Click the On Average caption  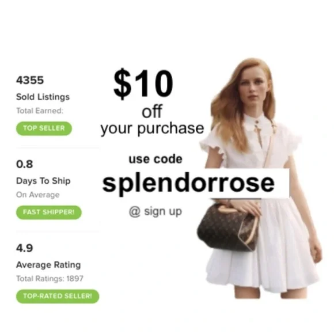[38, 195]
